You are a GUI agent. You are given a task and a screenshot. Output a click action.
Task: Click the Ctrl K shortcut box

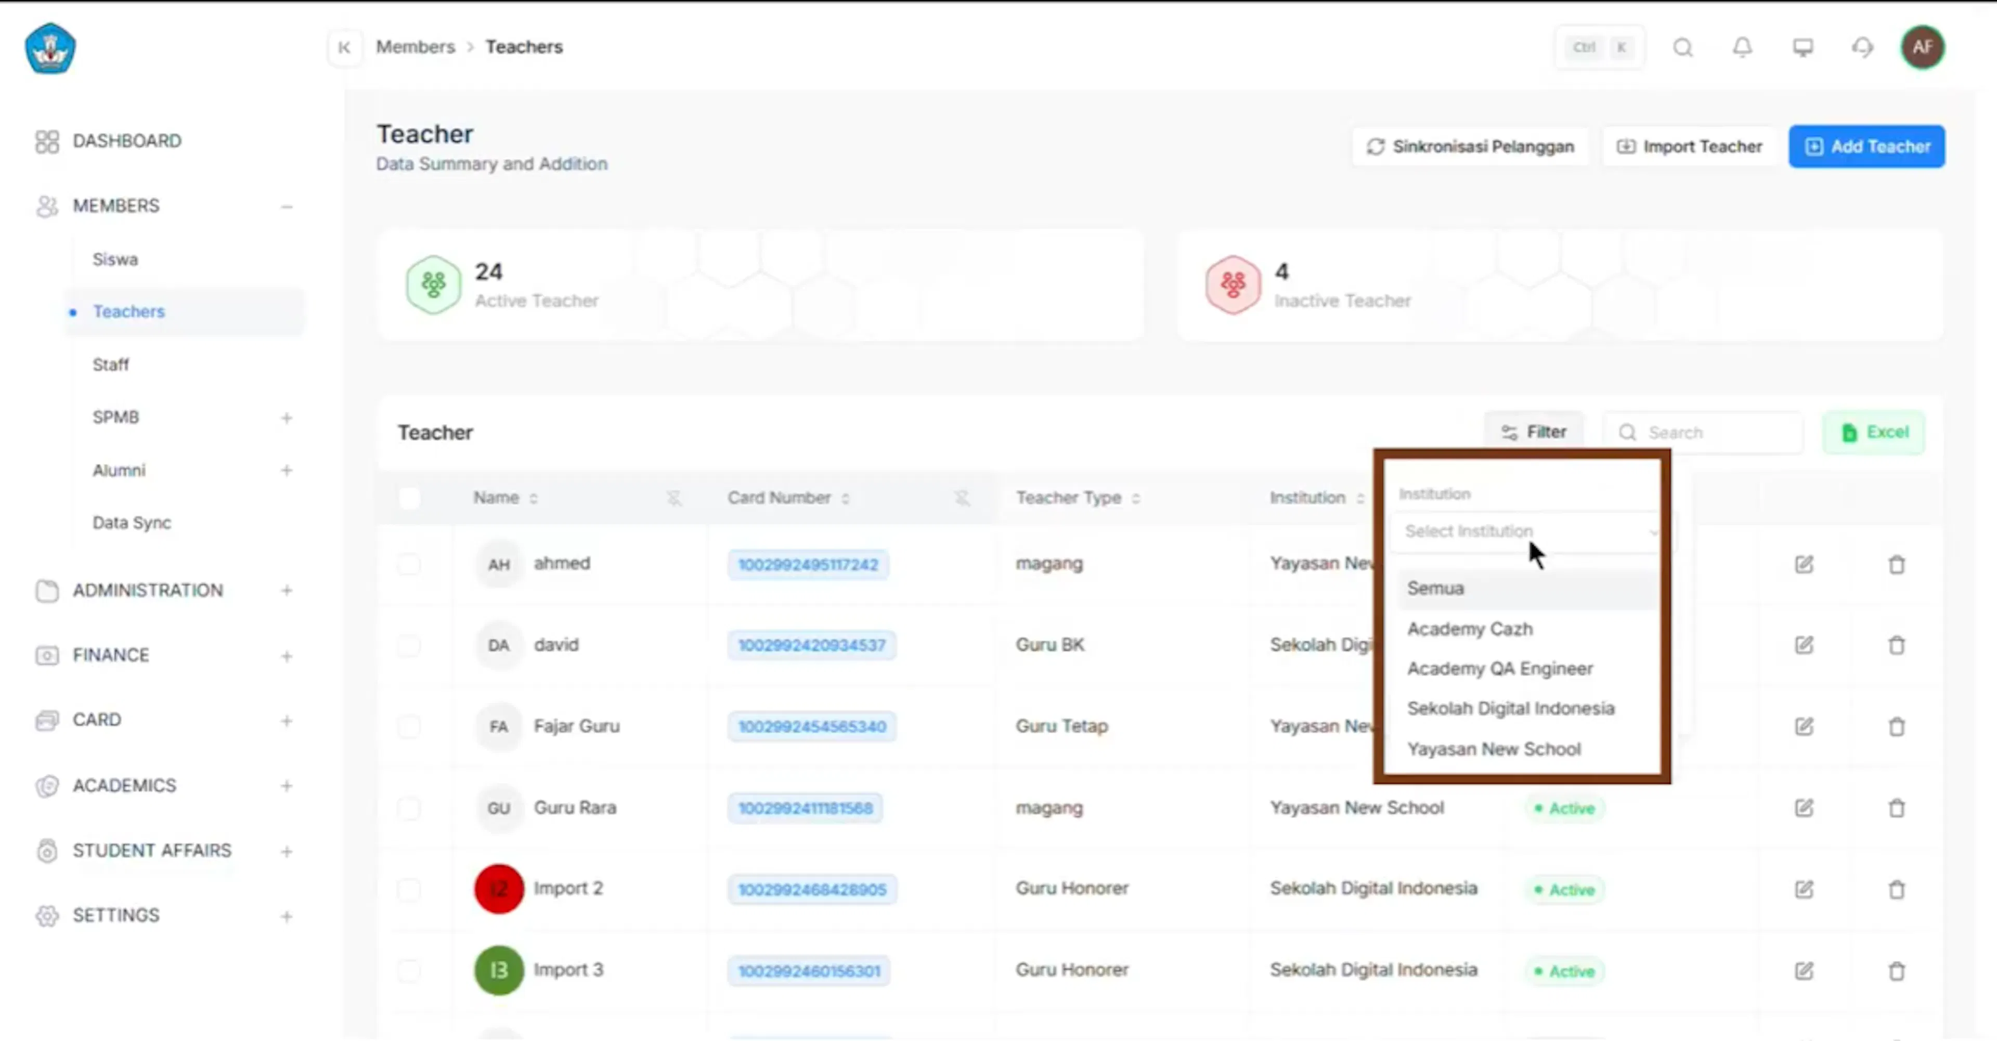click(x=1599, y=47)
